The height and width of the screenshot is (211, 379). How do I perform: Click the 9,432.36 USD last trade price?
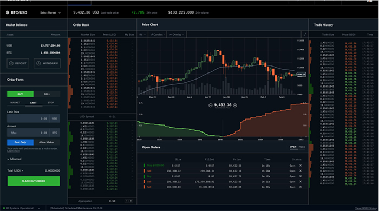click(86, 12)
